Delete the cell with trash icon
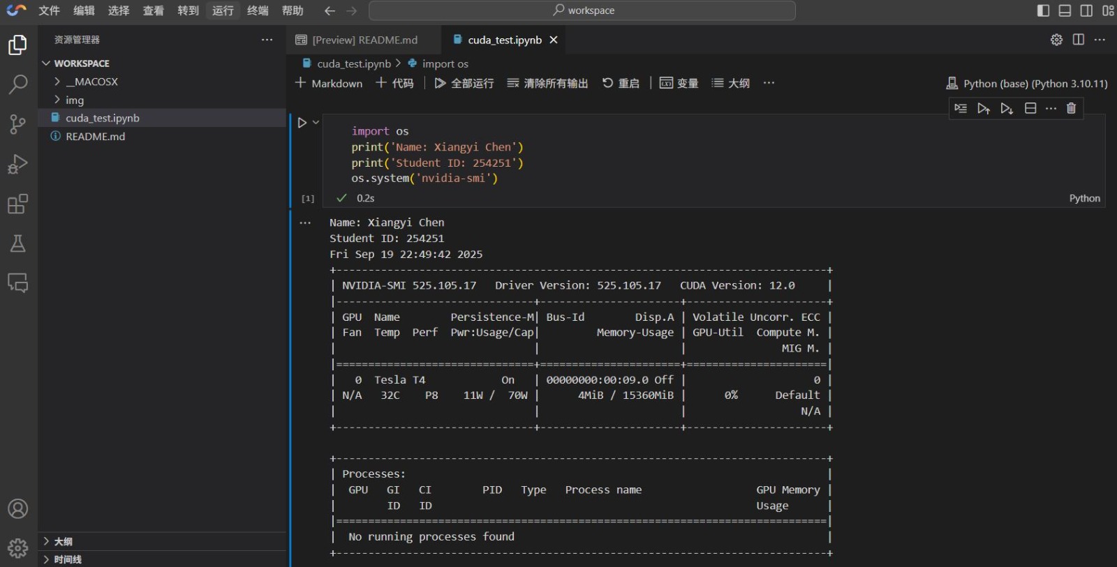Image resolution: width=1117 pixels, height=567 pixels. pyautogui.click(x=1071, y=108)
